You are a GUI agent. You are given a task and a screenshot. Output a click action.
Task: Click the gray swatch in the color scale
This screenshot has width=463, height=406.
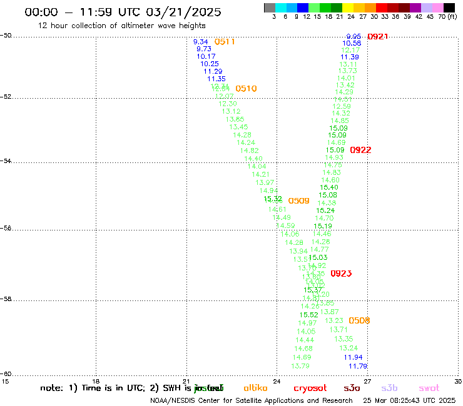(x=270, y=7)
